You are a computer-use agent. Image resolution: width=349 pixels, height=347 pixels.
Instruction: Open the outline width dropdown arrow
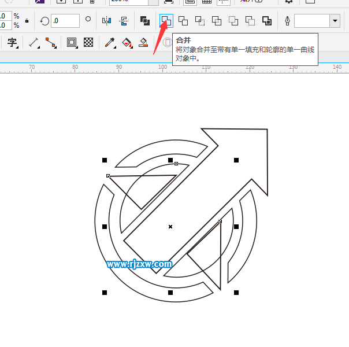coord(335,21)
